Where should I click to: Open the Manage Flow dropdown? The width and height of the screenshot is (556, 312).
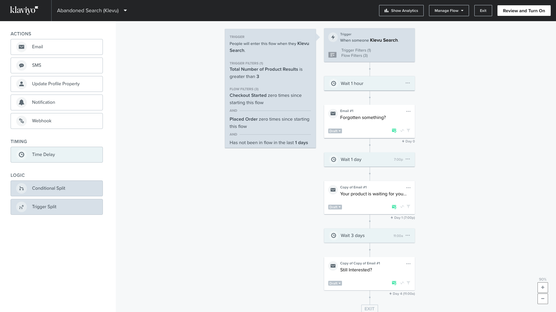click(x=449, y=11)
